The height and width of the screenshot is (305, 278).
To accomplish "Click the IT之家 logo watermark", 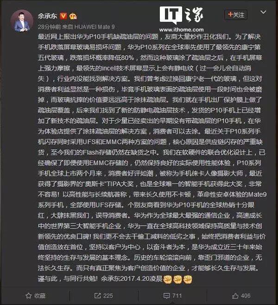I will coord(181,15).
